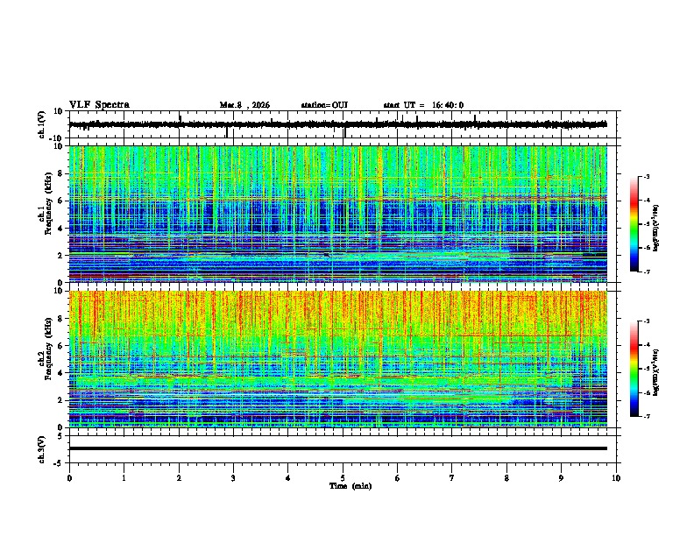This screenshot has width=694, height=536.
Task: Click time axis tick label "8"
Action: [506, 478]
